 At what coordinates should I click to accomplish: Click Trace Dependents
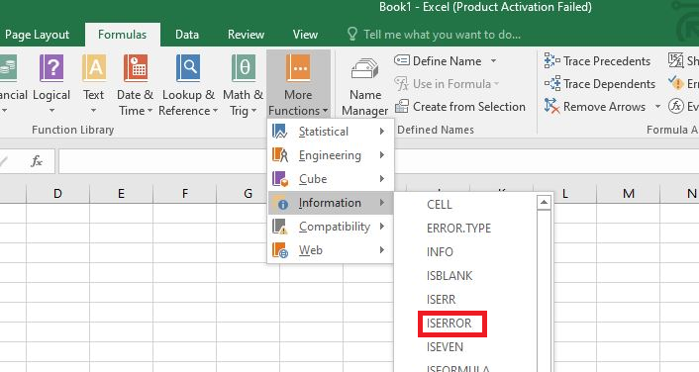click(x=600, y=84)
